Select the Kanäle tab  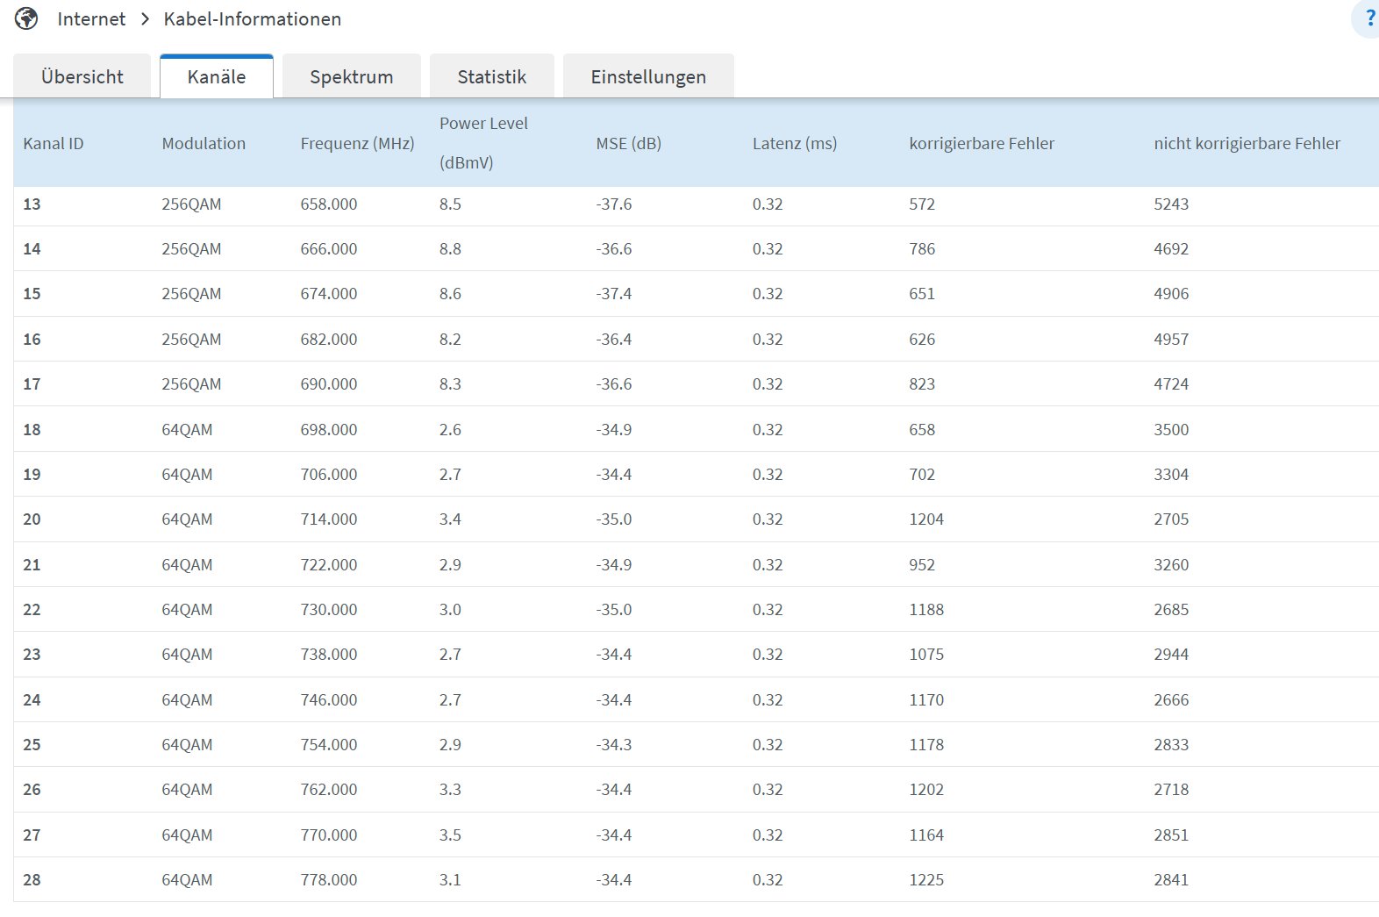pyautogui.click(x=217, y=76)
